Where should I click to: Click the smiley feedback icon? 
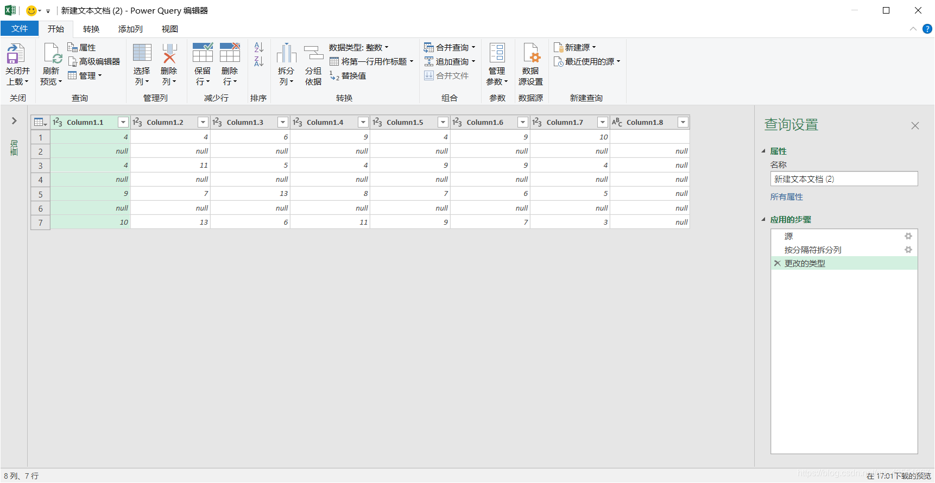click(x=31, y=10)
